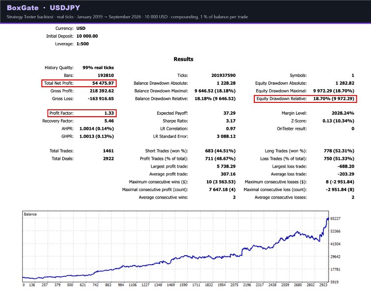Select Short Trades value 683 (44.51%)
The width and height of the screenshot is (371, 294).
(220, 151)
